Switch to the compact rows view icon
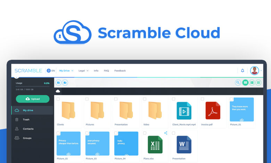The width and height of the screenshot is (271, 163). click(258, 83)
